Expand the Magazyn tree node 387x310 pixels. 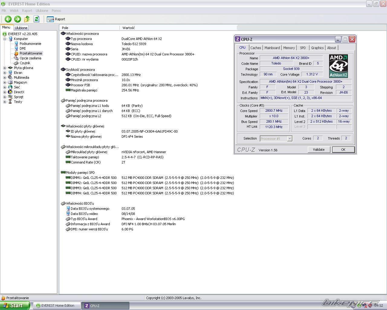tap(5, 82)
